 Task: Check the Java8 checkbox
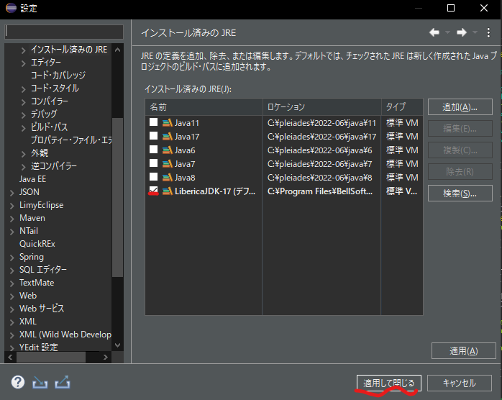tap(154, 177)
